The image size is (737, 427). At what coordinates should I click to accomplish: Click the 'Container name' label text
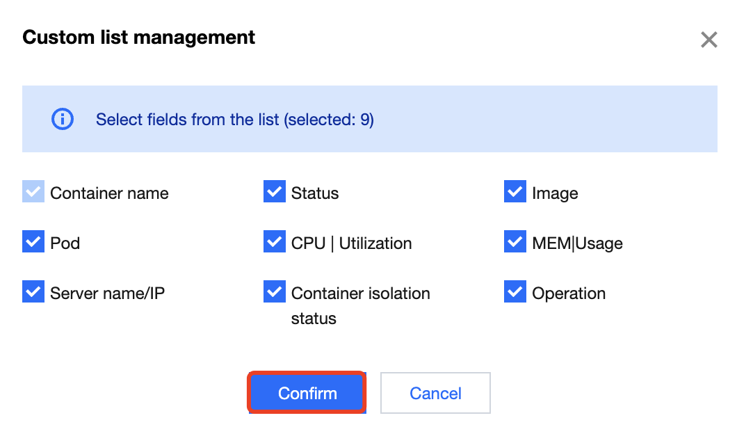click(x=109, y=193)
